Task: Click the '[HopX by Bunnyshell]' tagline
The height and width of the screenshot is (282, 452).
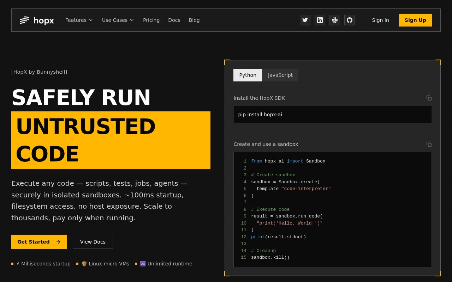Action: click(39, 72)
